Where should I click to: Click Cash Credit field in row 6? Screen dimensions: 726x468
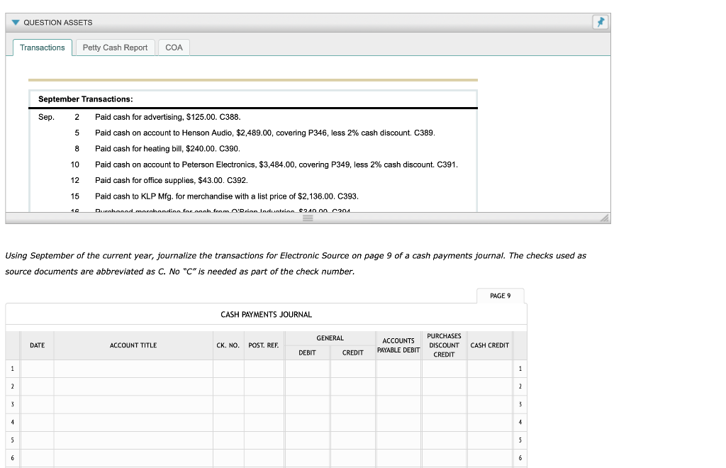click(489, 458)
